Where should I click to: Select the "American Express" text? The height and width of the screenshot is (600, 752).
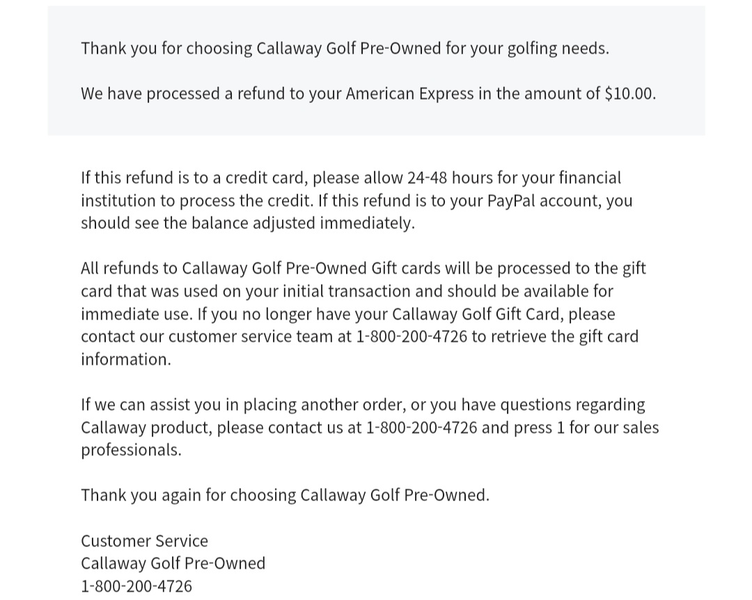pos(409,94)
